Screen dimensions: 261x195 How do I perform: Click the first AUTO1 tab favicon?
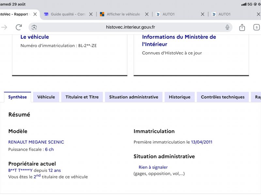(158, 14)
